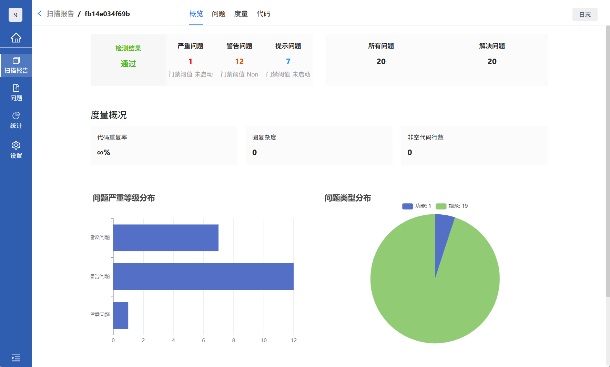Click the report ID fb14e034f69b
Screen dimensions: 610x367
[x=107, y=14]
